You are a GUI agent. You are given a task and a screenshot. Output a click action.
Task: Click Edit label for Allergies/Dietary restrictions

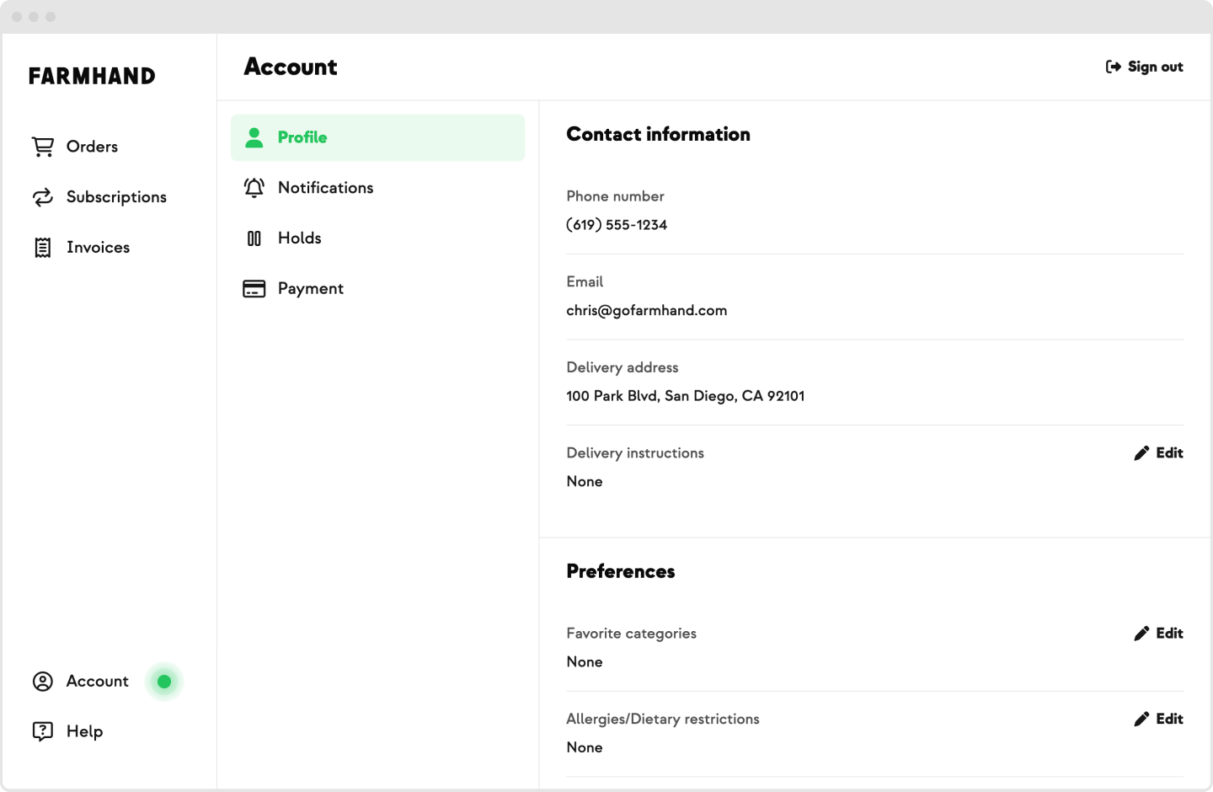[x=1170, y=720]
